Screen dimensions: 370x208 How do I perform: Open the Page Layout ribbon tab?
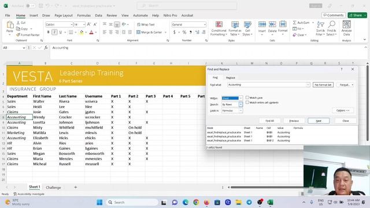point(64,16)
